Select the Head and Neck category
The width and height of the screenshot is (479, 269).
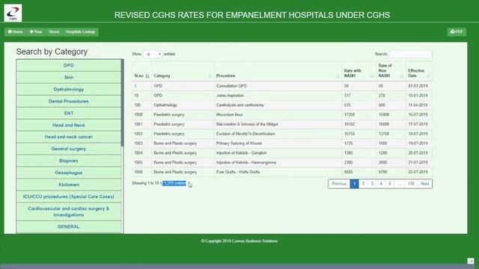coord(68,125)
